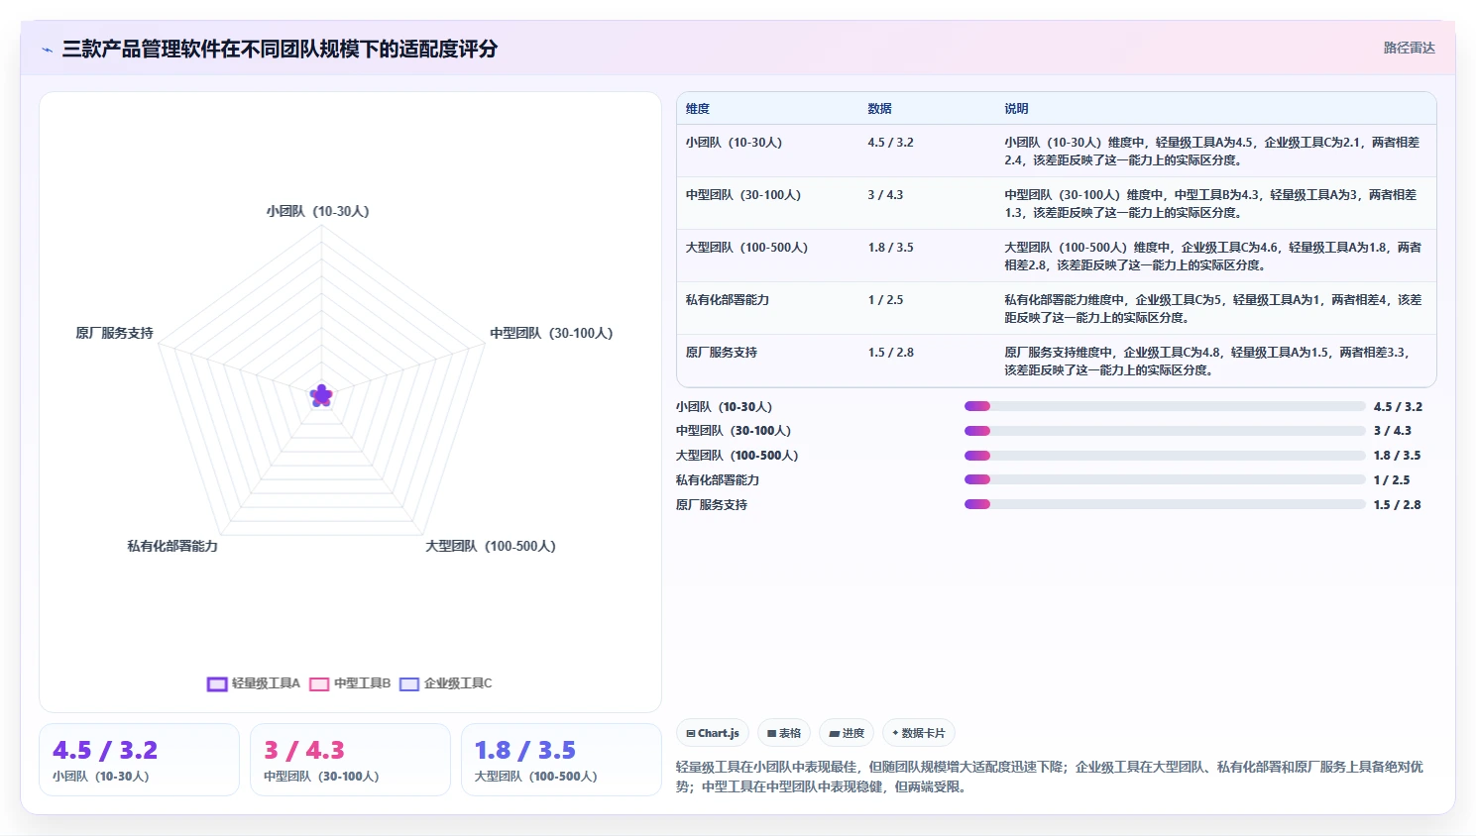Click the 表格 tag
Screen dimensions: 1476x836
[784, 733]
